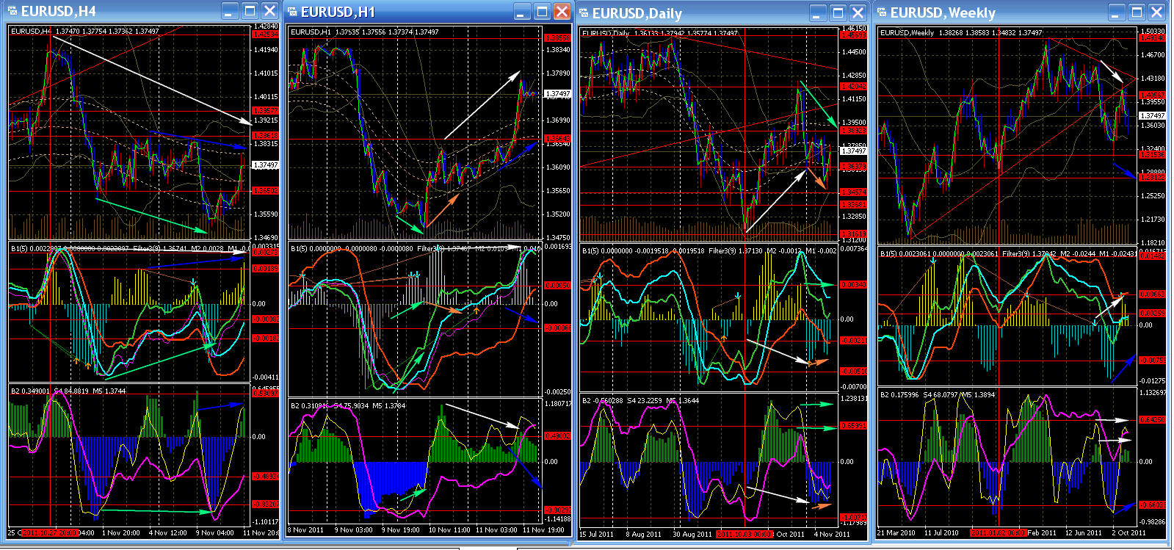Click the 15 Jul 2011 date label on Daily chart

pos(596,534)
